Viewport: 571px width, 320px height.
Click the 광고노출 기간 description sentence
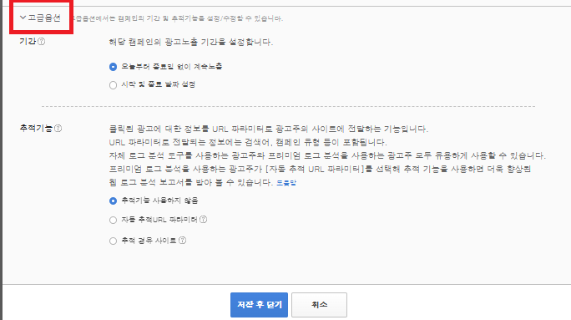[191, 42]
